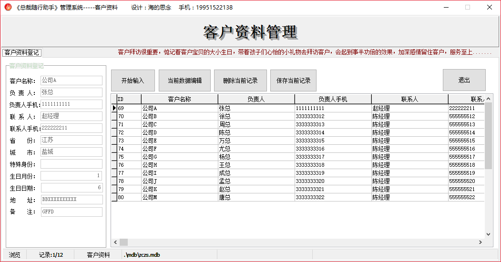
Task: Click the 记录:1/12 status bar entry
Action: tap(51, 255)
